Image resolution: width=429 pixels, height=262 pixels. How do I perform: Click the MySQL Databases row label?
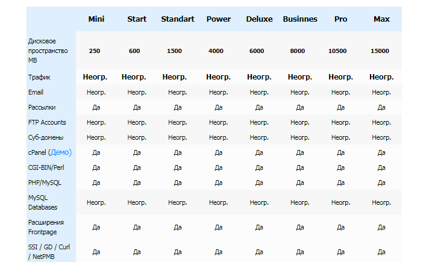43,202
